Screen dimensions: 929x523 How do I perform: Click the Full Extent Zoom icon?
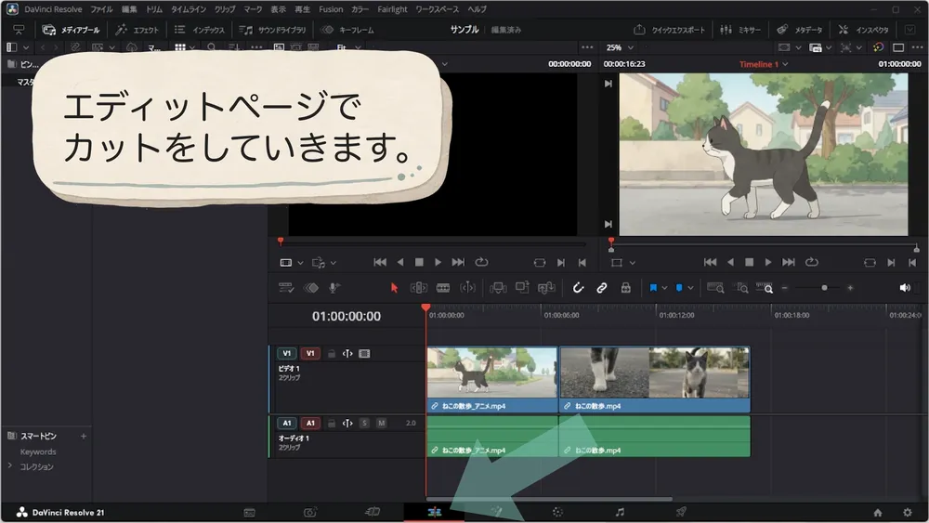[715, 288]
